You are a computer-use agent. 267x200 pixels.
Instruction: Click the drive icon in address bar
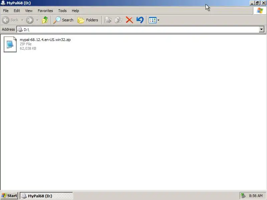tap(20, 29)
